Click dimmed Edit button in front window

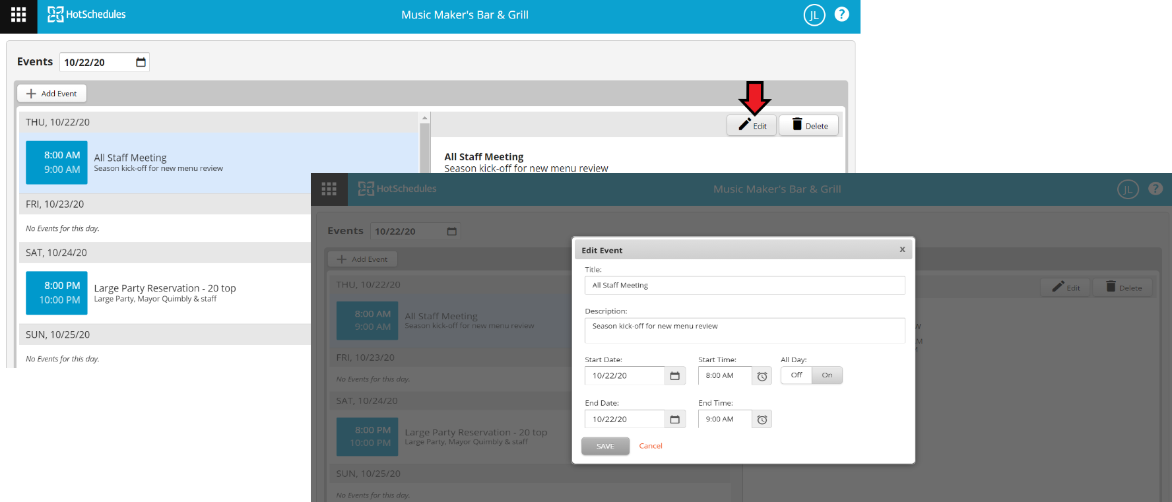(x=1065, y=287)
